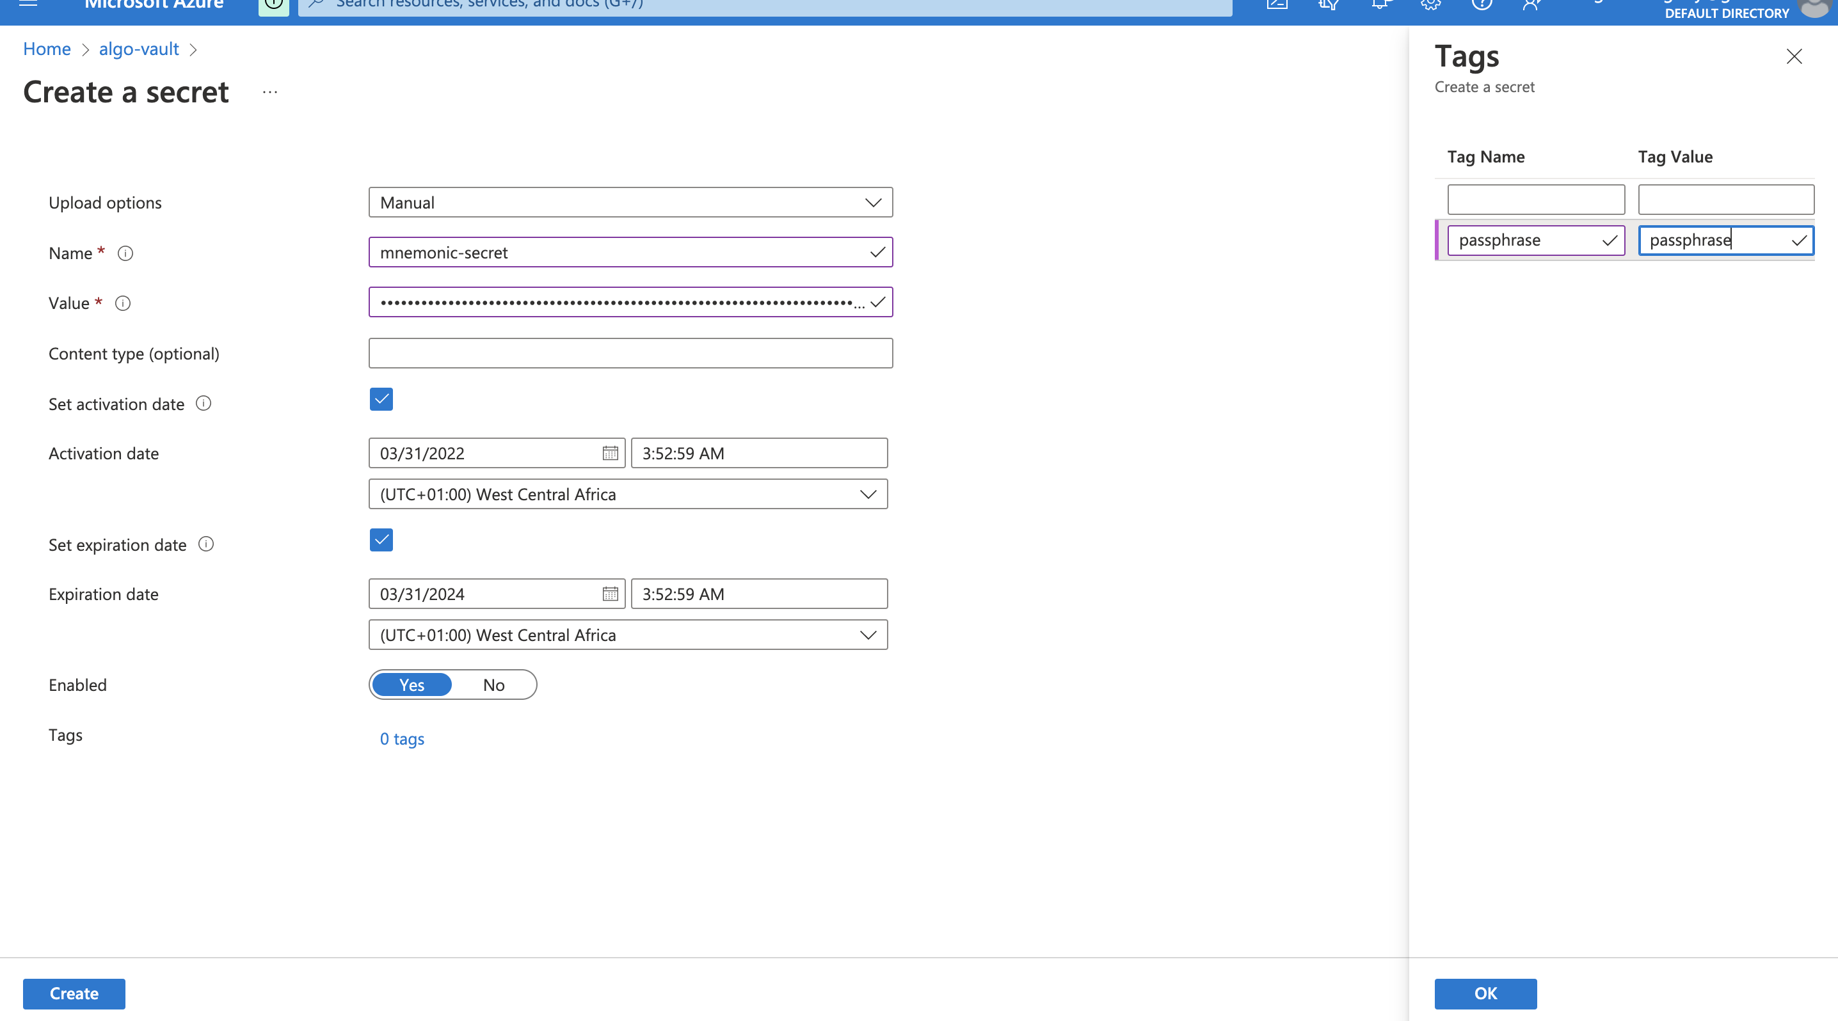
Task: Confirm tags with the OK button
Action: point(1485,993)
